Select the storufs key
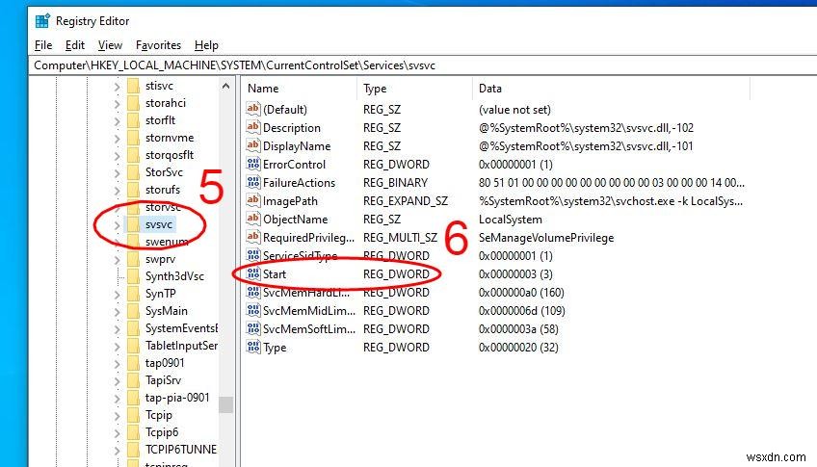This screenshot has width=817, height=467. (163, 190)
